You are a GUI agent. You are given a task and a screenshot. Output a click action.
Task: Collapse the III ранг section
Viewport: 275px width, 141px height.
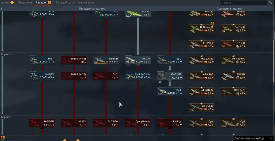[x=7, y=54]
